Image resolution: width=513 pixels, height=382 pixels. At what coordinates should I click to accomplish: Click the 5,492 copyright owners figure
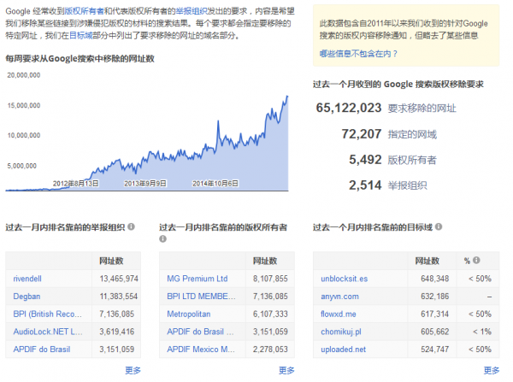click(365, 160)
